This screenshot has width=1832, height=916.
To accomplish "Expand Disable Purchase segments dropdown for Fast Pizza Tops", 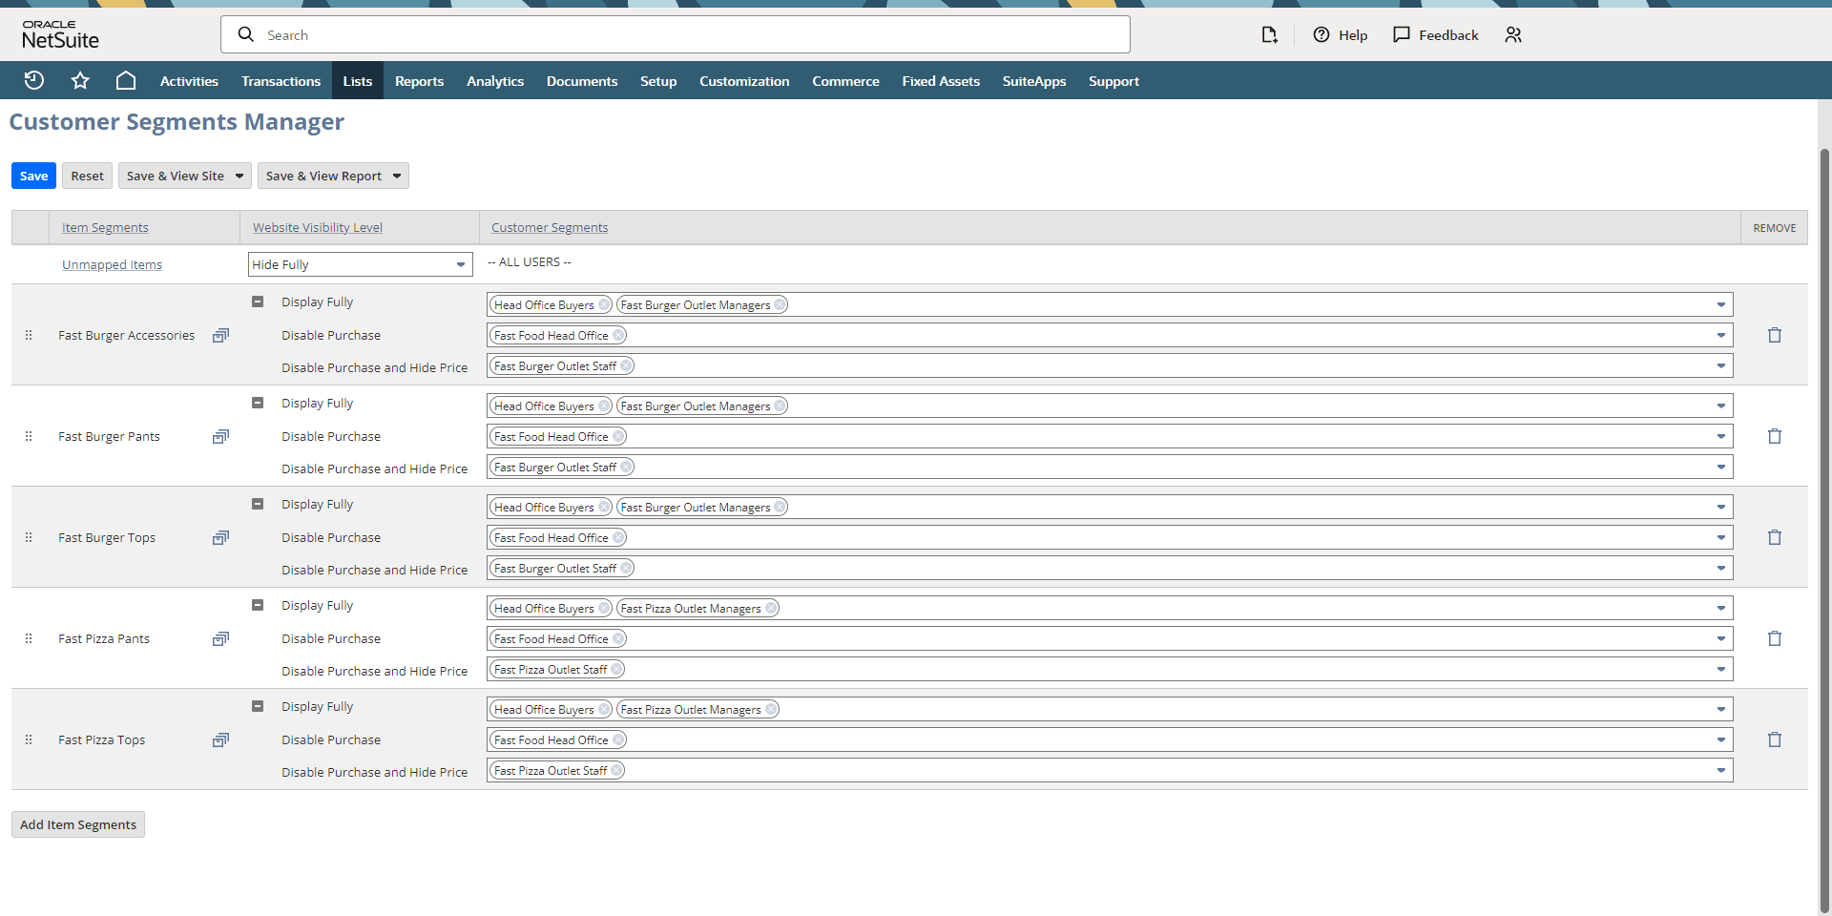I will (1721, 740).
